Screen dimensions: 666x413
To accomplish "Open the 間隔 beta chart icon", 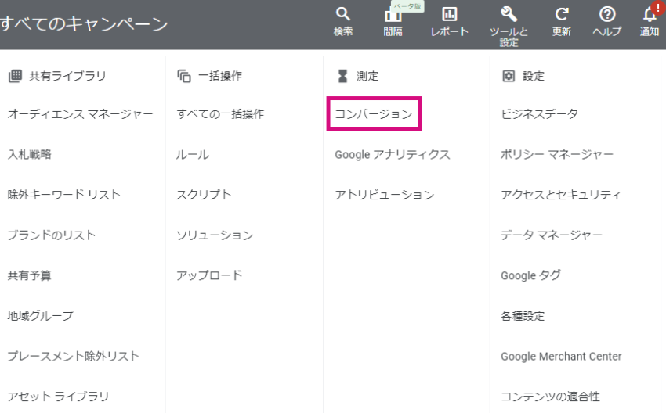I will pos(393,16).
